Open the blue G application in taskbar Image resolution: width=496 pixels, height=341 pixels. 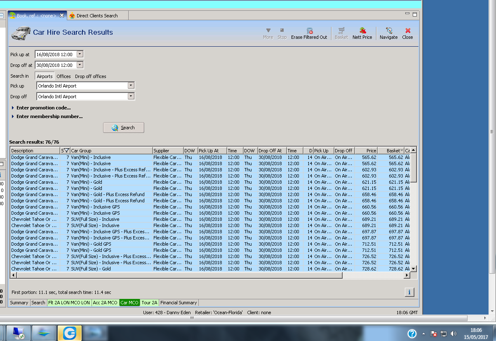click(x=69, y=333)
